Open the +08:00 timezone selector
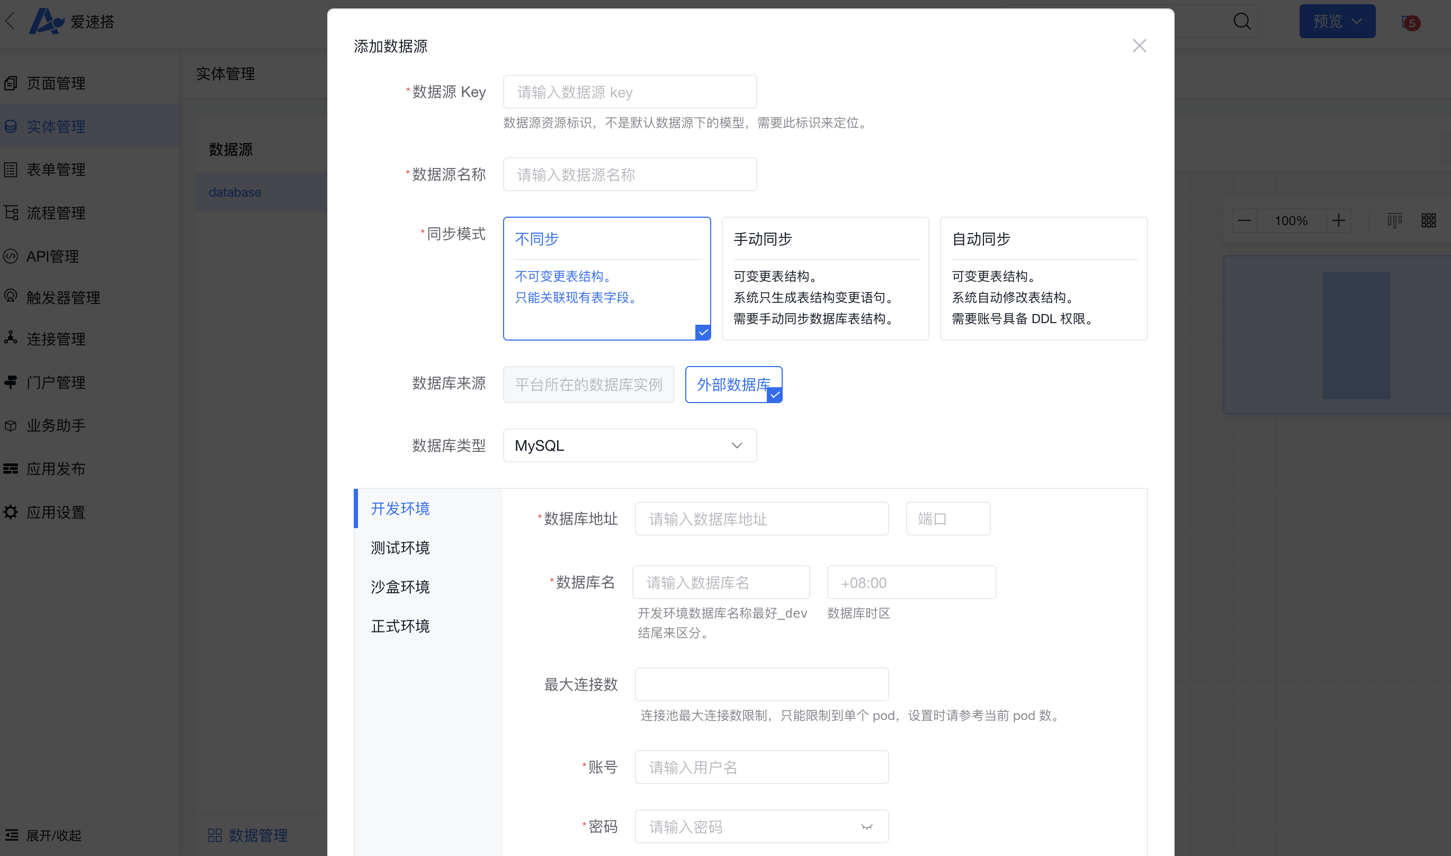1451x856 pixels. [x=911, y=583]
